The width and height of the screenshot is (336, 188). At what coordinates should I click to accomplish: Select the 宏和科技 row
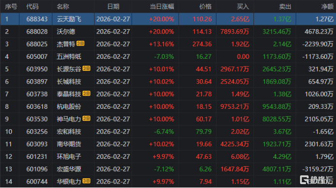click(x=168, y=132)
